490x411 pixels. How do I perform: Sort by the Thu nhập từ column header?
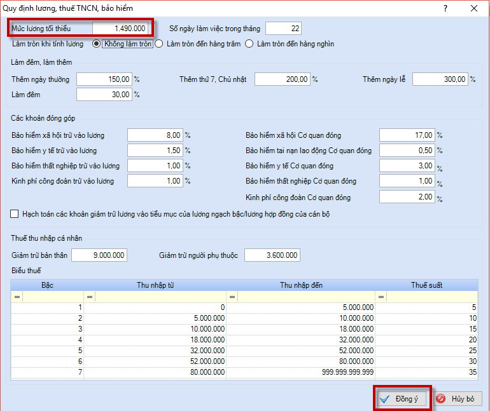pos(155,285)
